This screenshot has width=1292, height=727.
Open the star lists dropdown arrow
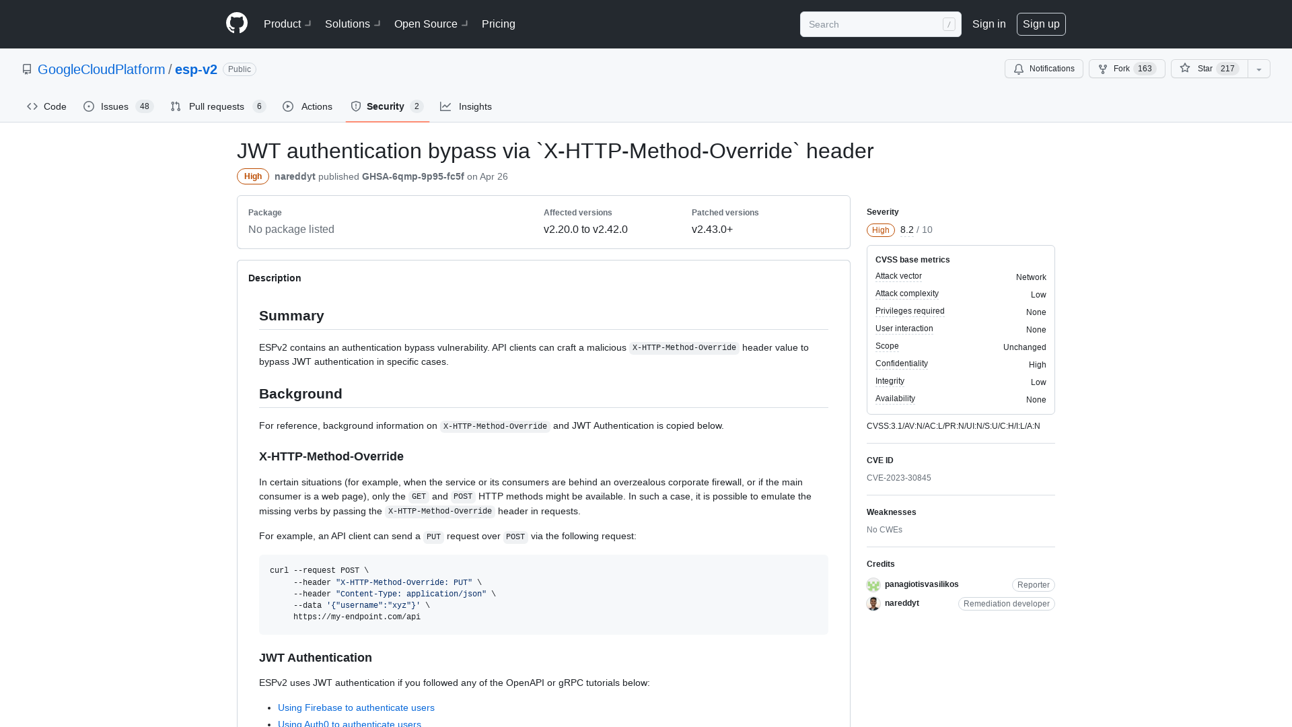point(1259,69)
